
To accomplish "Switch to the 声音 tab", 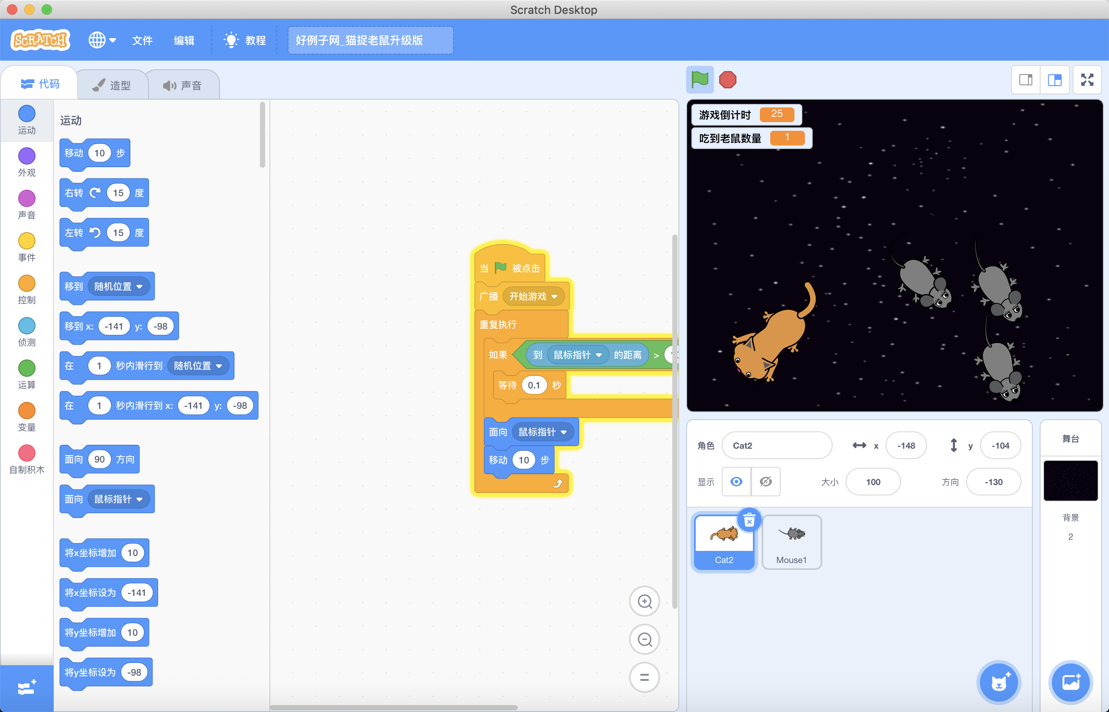I will [183, 85].
